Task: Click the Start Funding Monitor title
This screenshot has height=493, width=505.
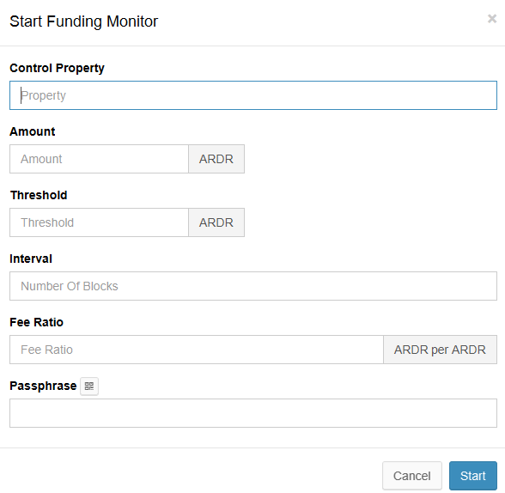Action: click(x=84, y=21)
